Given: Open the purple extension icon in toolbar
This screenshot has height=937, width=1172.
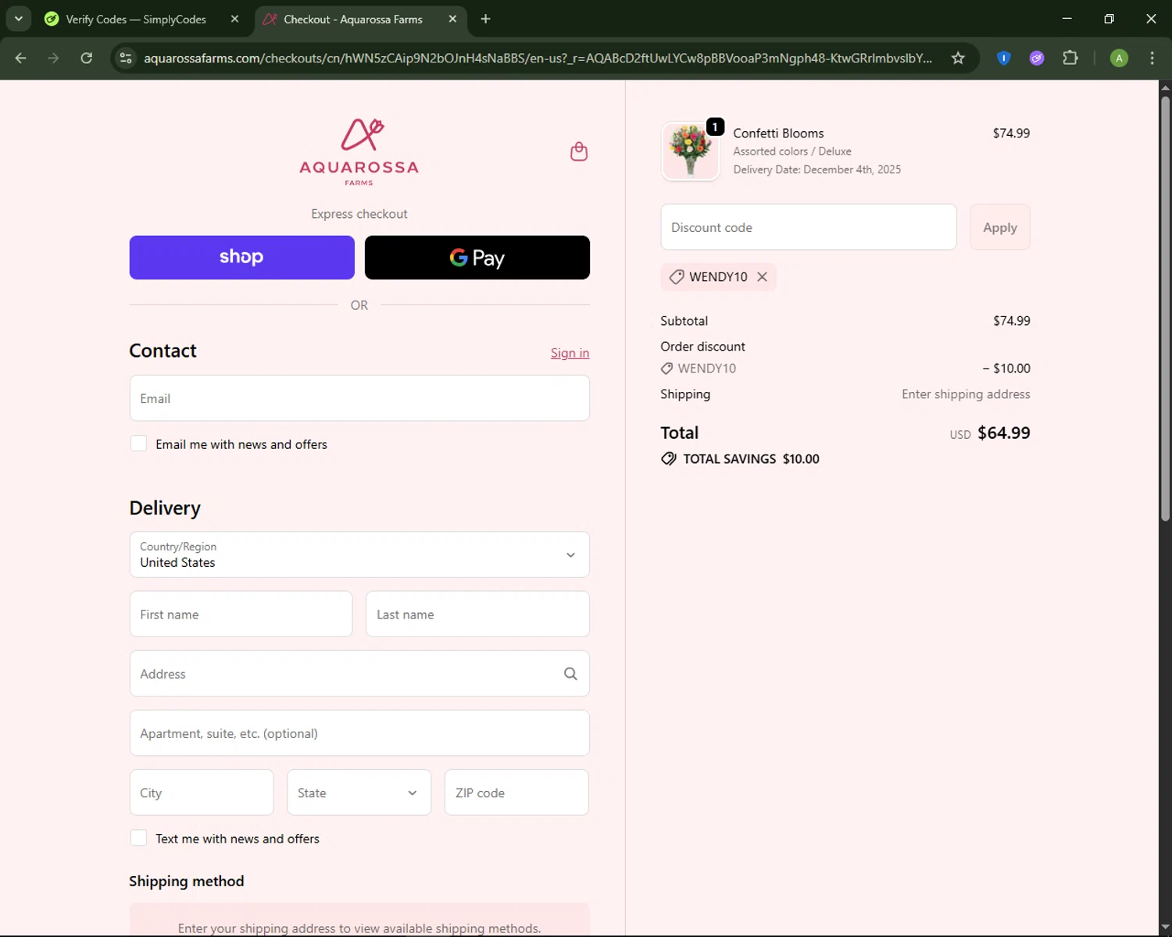Looking at the screenshot, I should [x=1037, y=58].
